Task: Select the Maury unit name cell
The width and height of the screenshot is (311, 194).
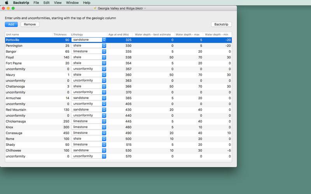Action: pos(10,75)
